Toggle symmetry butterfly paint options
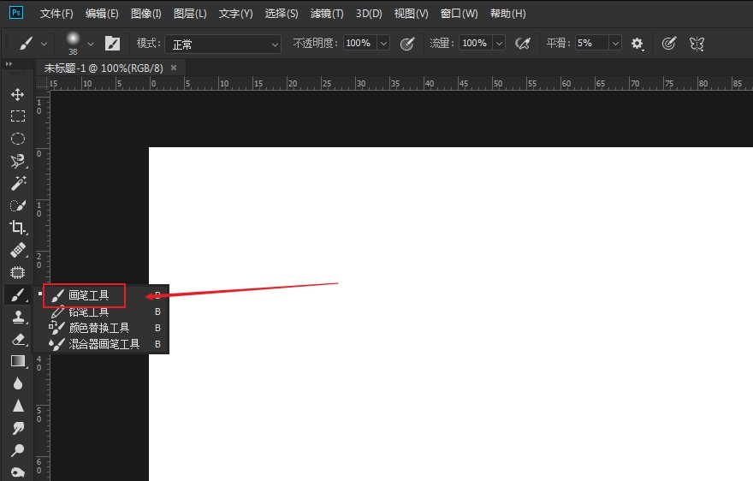This screenshot has height=481, width=753. [x=697, y=44]
